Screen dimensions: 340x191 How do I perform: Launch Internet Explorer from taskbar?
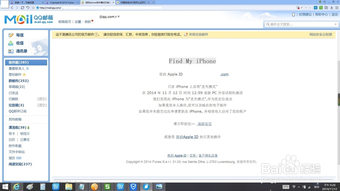16,187
